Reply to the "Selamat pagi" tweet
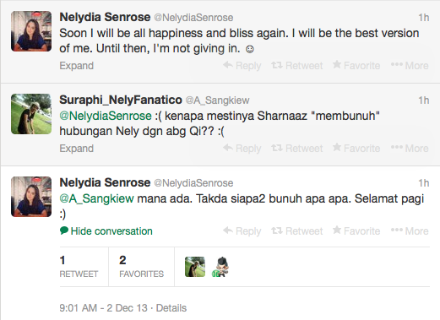440x320 pixels. (242, 231)
